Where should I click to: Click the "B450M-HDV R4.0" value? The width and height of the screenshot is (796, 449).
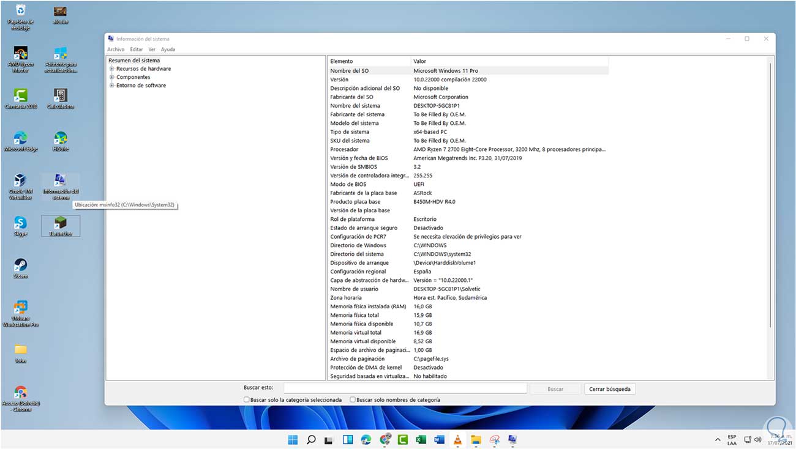pyautogui.click(x=435, y=202)
